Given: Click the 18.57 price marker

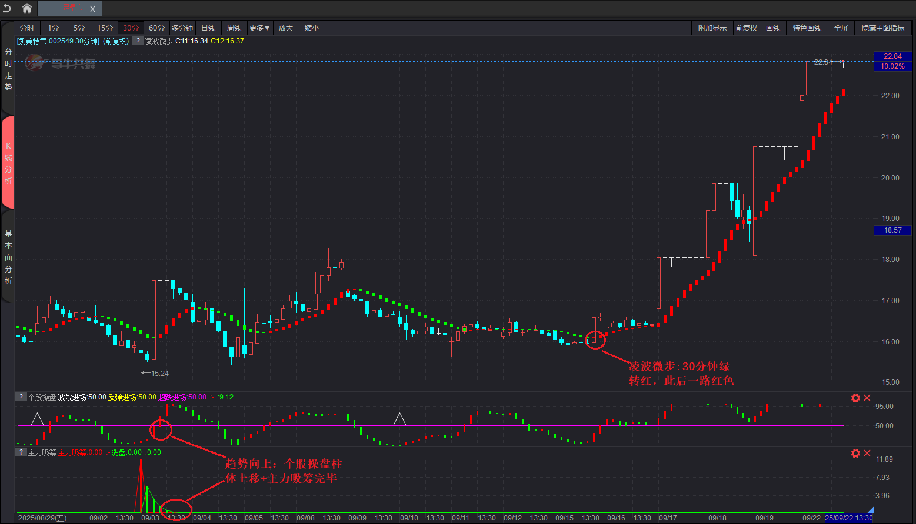Looking at the screenshot, I should [x=892, y=230].
